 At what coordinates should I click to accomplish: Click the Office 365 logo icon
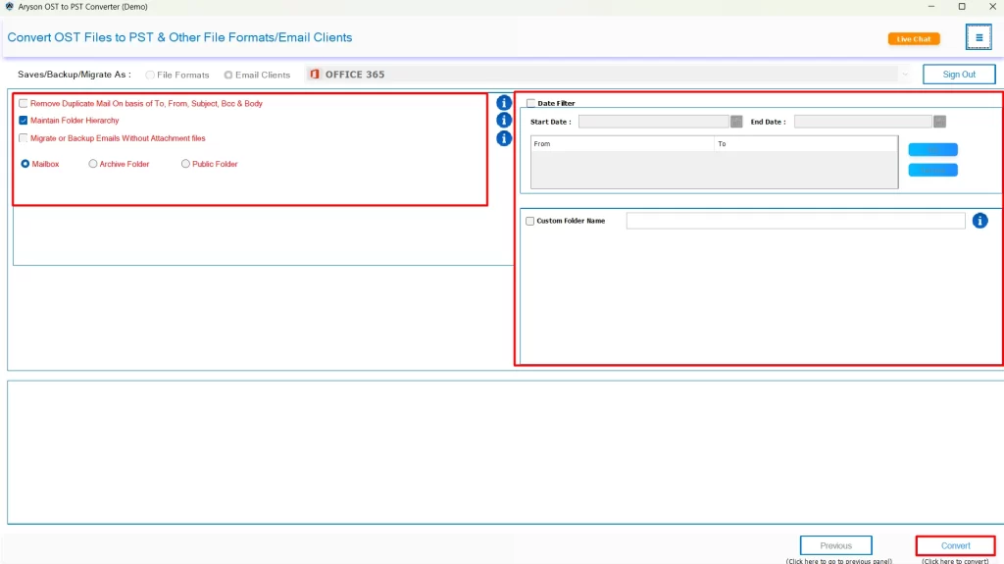tap(315, 75)
